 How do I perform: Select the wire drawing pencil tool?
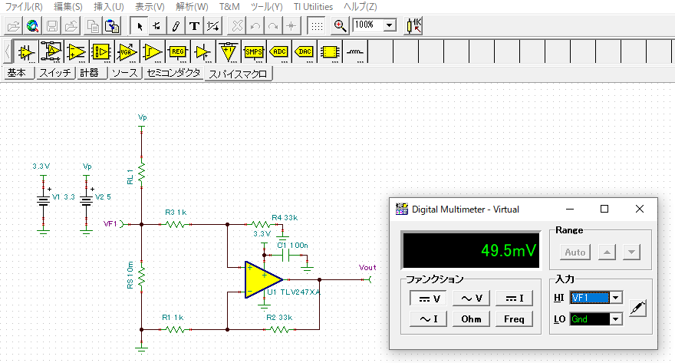click(x=176, y=26)
